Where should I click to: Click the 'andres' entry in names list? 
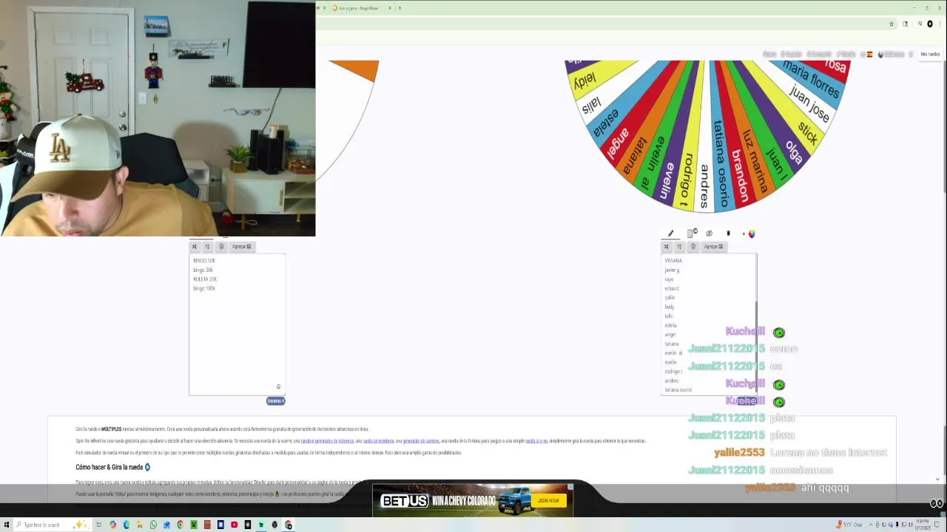click(x=671, y=381)
